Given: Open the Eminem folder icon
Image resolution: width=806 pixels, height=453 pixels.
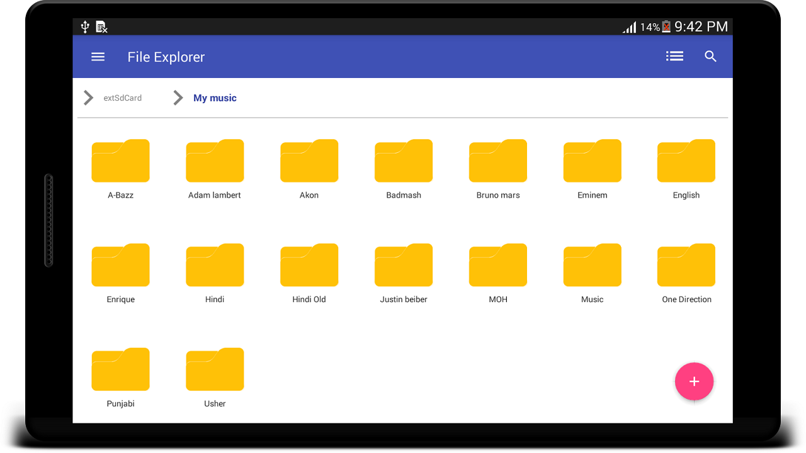Looking at the screenshot, I should (x=593, y=161).
